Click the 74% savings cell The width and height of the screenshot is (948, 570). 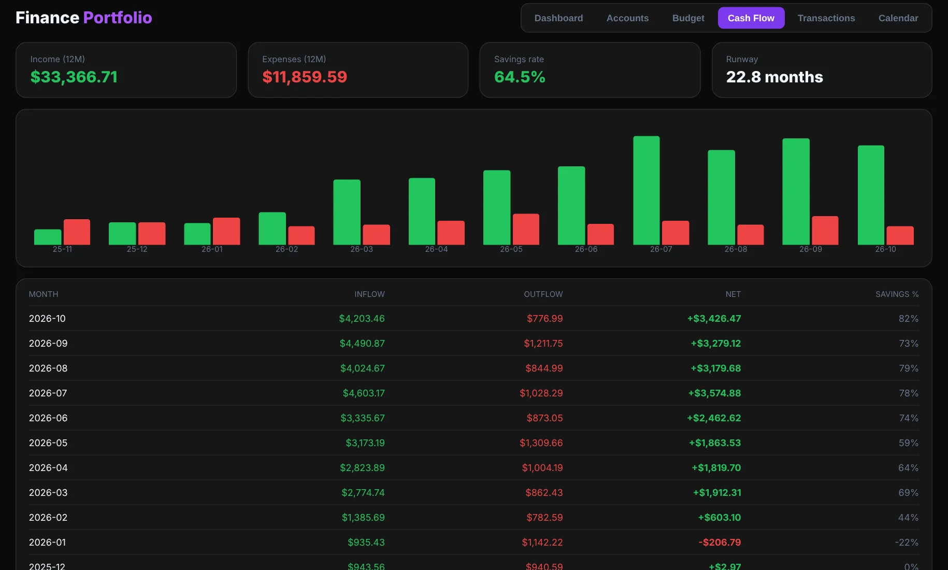(909, 418)
